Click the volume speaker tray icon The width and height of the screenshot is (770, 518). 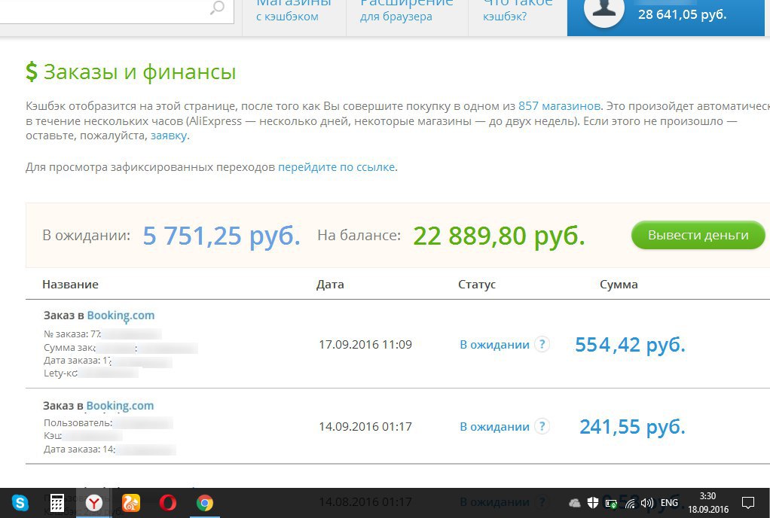click(647, 503)
